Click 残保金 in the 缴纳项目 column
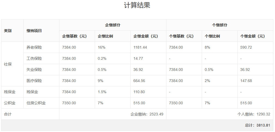Image resolution: width=275 pixels, height=132 pixels. click(32, 92)
